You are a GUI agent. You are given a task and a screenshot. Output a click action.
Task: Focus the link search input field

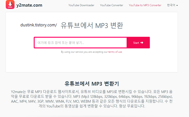(80, 43)
